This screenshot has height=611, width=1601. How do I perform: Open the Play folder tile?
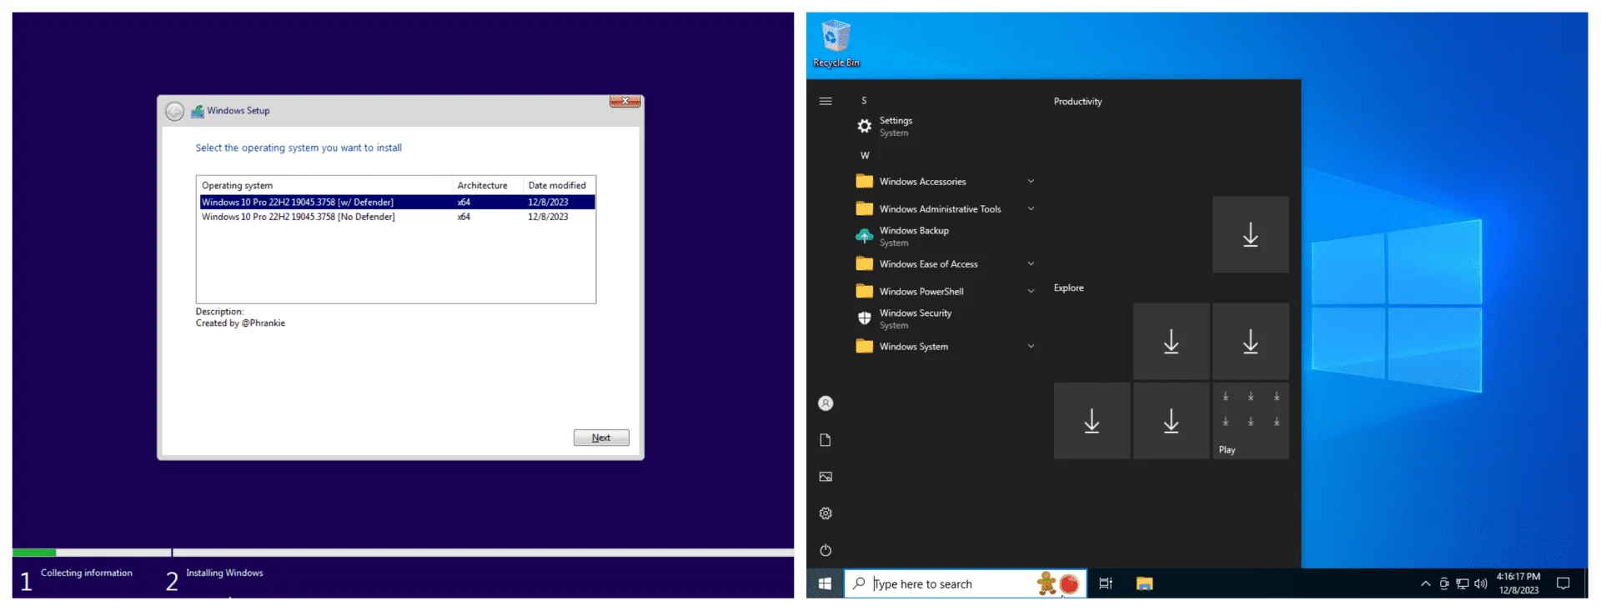[1251, 421]
